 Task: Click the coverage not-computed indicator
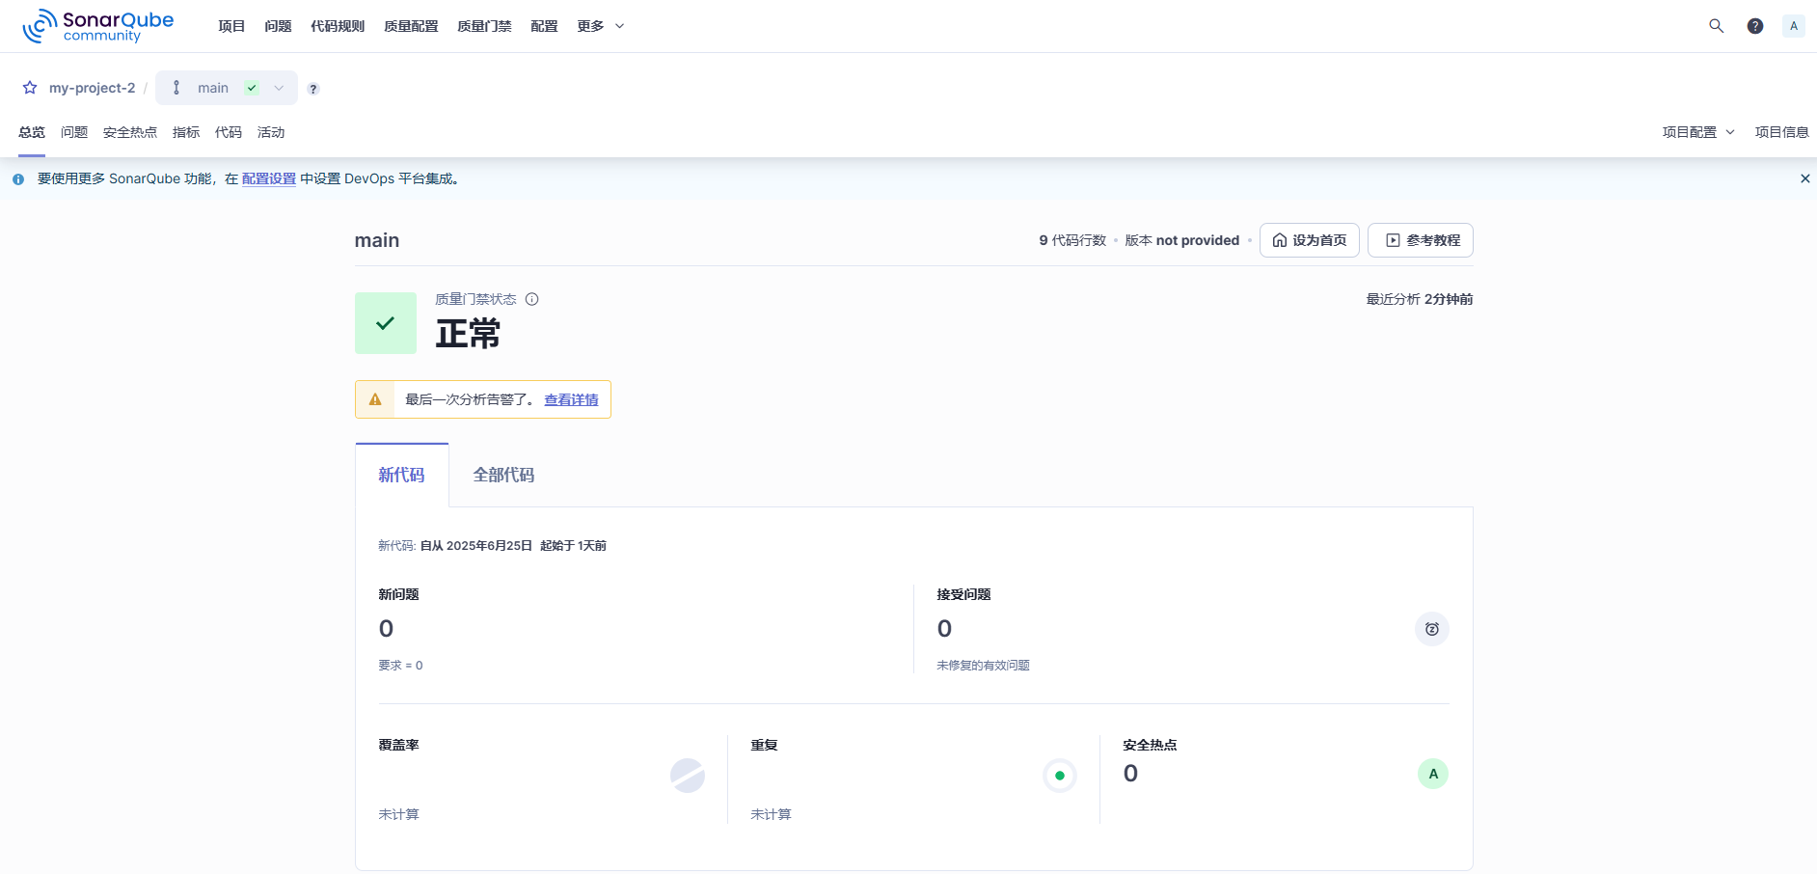pyautogui.click(x=687, y=776)
